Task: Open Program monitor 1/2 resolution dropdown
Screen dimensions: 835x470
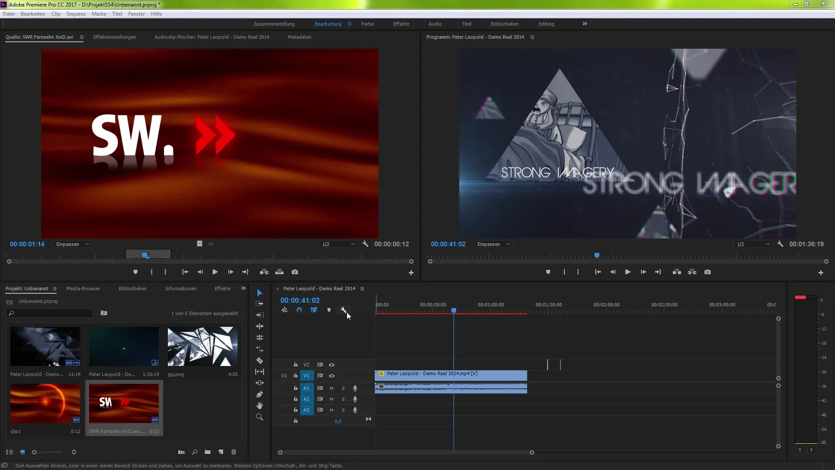Action: click(x=753, y=244)
